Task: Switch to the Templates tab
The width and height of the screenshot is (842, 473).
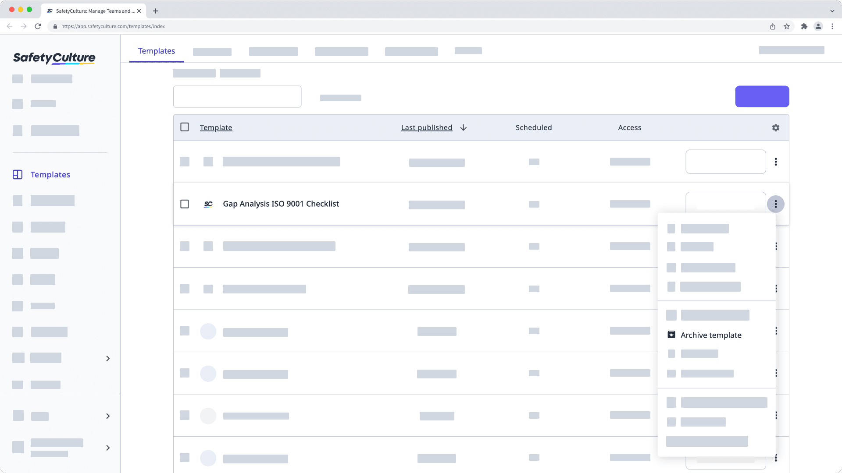Action: click(157, 51)
